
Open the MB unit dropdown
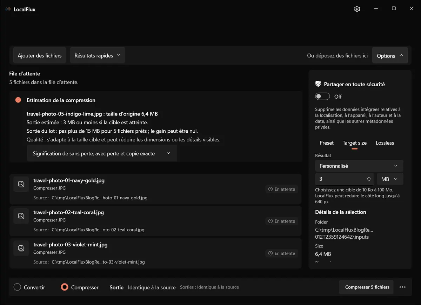[x=390, y=179]
